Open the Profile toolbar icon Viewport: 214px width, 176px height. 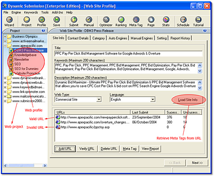41,22
